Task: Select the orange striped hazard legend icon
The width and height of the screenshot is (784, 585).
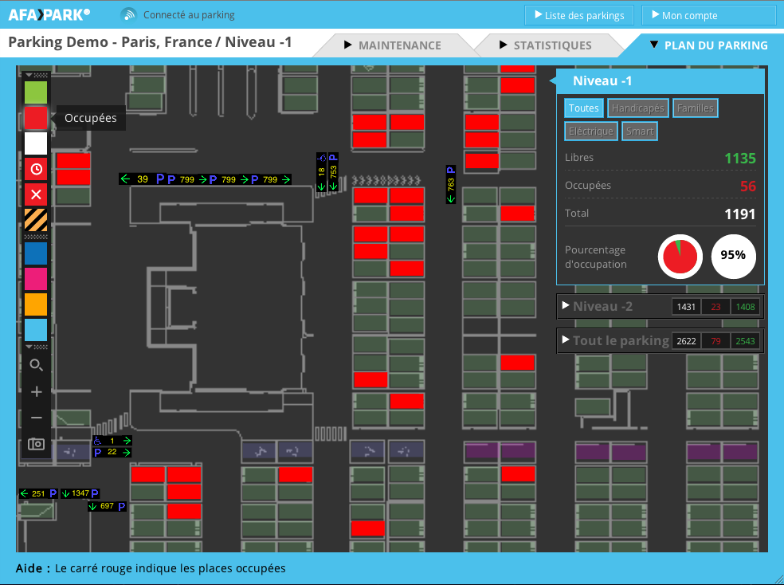Action: point(36,219)
